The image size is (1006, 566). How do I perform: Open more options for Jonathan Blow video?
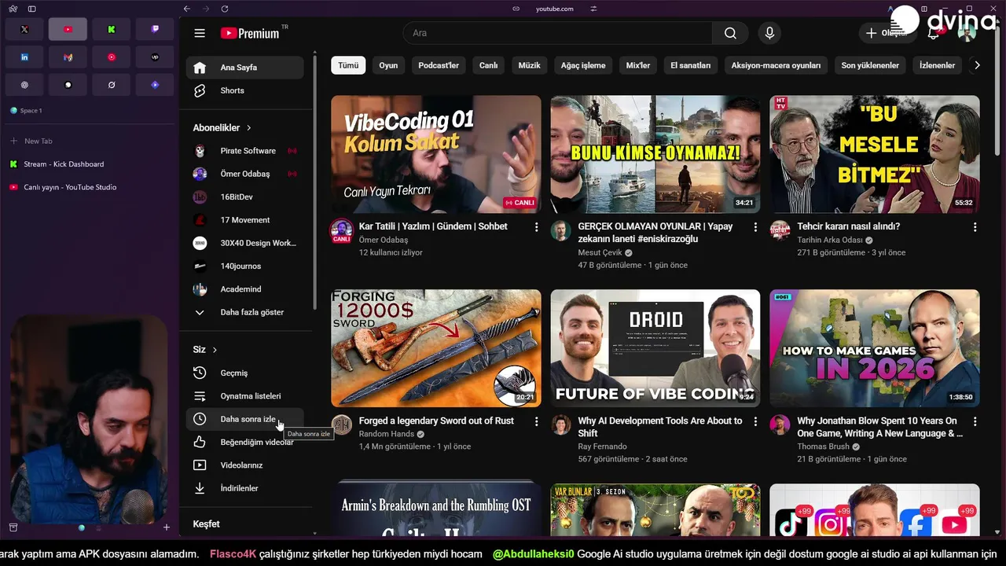pos(975,421)
